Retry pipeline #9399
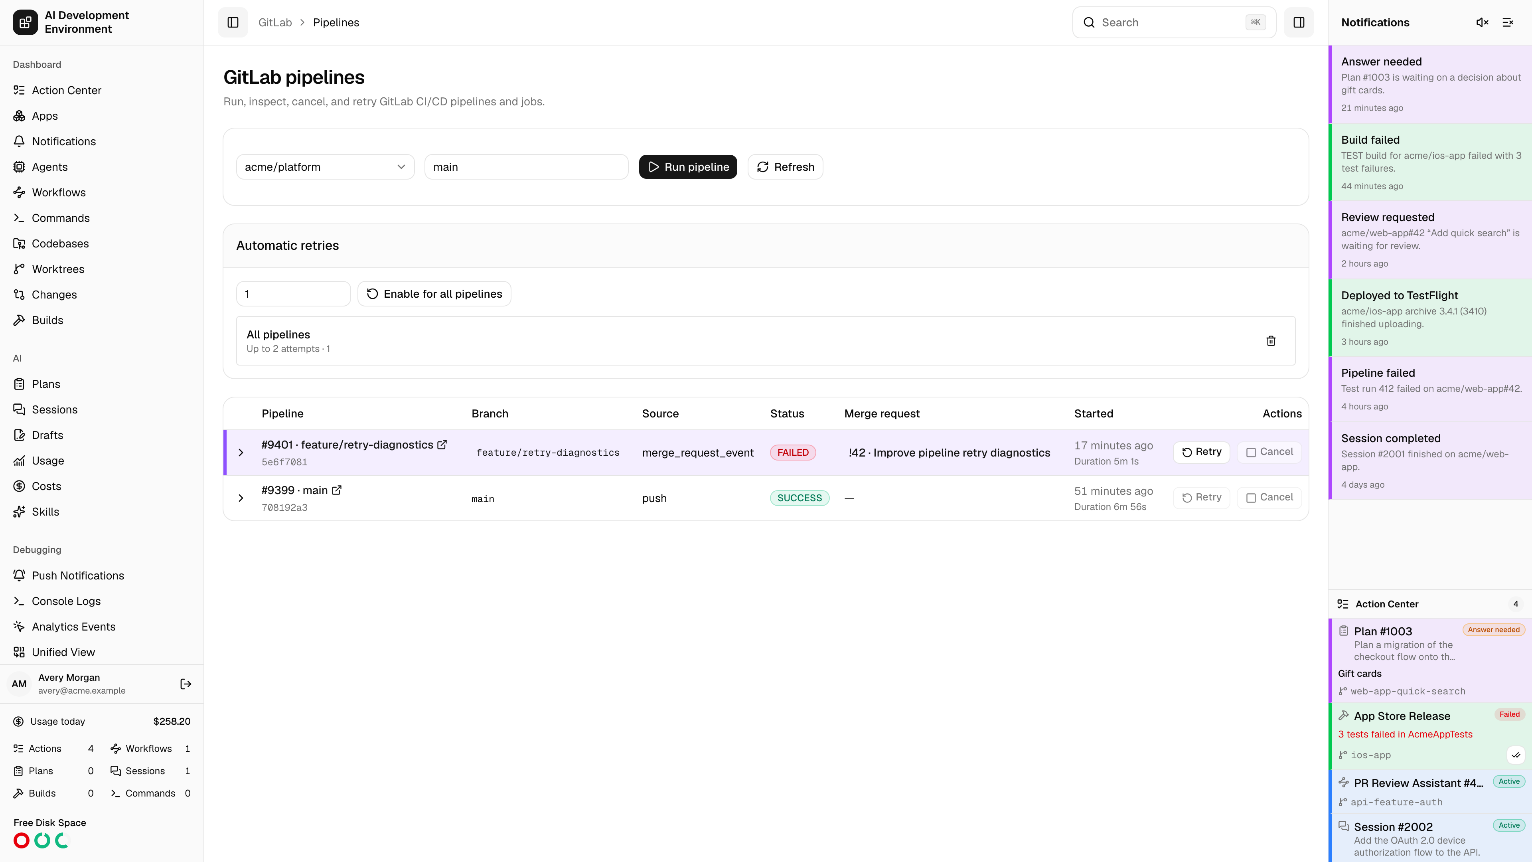The height and width of the screenshot is (862, 1532). pos(1201,498)
